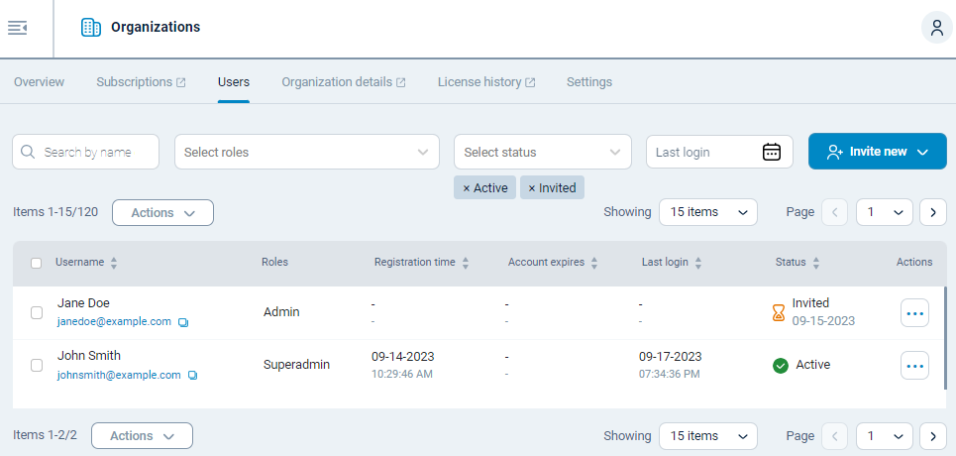Switch to the Overview tab

coord(39,82)
